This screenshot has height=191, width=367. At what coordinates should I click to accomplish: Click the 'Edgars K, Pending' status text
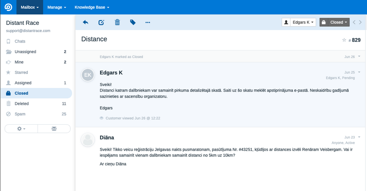click(340, 78)
